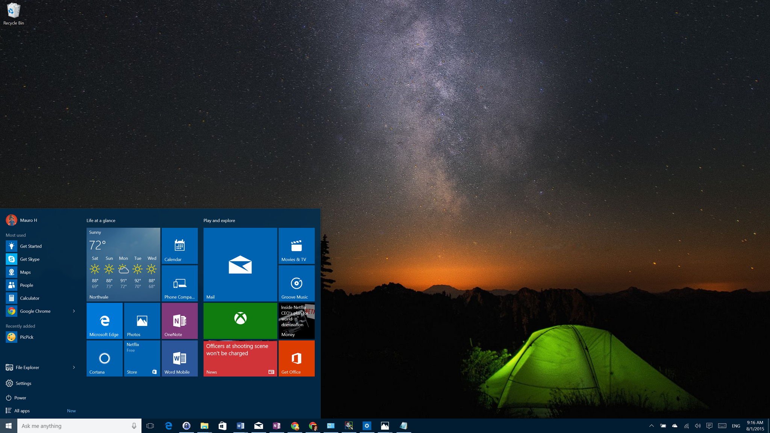770x433 pixels.
Task: Click Power button in Start menu
Action: click(20, 398)
